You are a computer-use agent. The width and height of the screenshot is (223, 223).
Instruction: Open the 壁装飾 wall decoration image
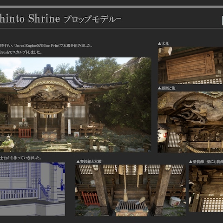[206, 189]
